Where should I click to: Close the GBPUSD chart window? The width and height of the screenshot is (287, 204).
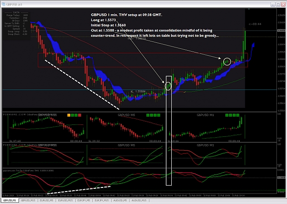coord(283,4)
